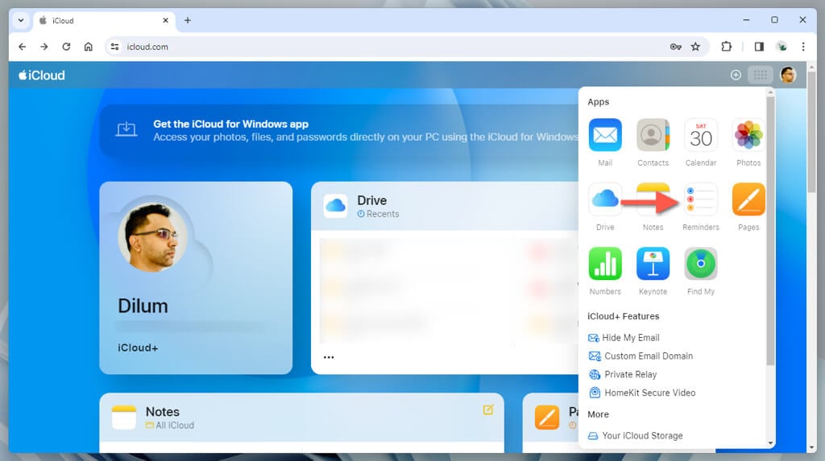Image resolution: width=825 pixels, height=461 pixels.
Task: Bookmark this page with star icon
Action: pos(695,47)
